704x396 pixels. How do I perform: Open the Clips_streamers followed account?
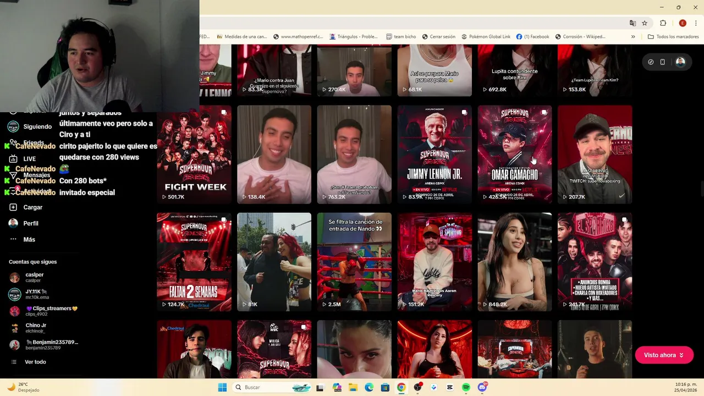pyautogui.click(x=43, y=311)
